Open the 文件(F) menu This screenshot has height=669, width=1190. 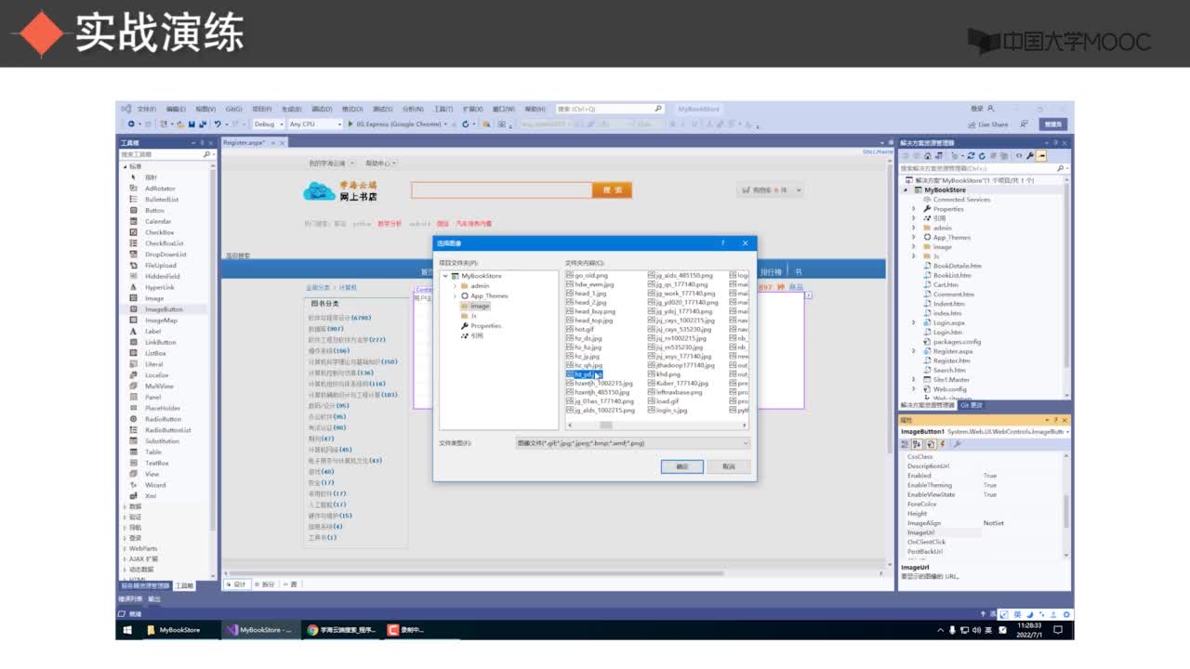point(146,109)
